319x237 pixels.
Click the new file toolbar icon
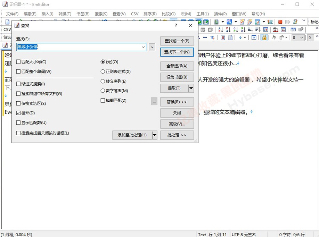(7, 22)
